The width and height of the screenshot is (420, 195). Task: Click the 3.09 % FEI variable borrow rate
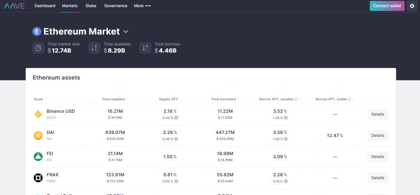click(280, 157)
